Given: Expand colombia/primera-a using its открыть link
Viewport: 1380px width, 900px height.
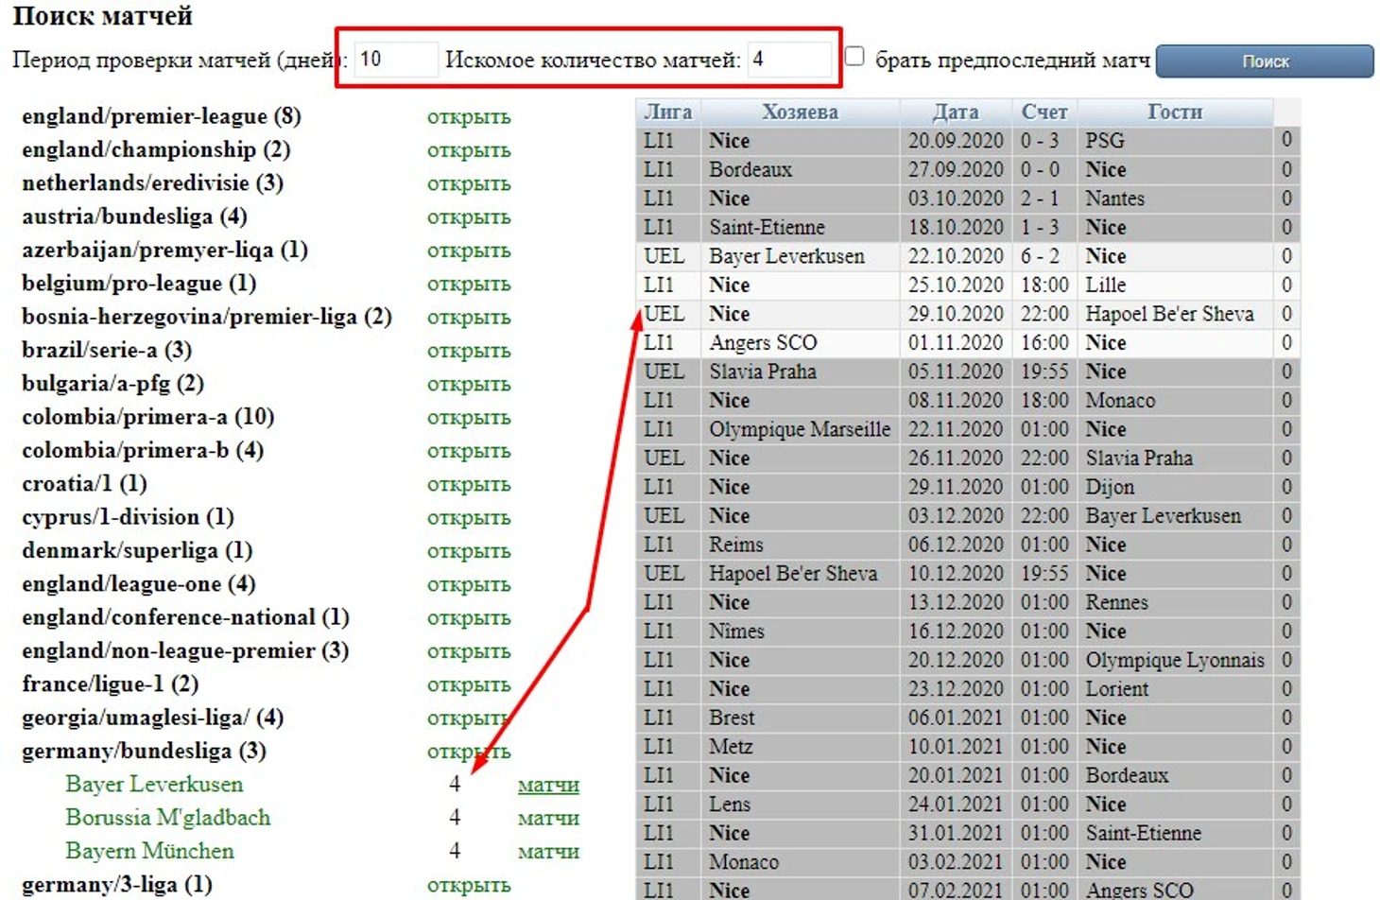Looking at the screenshot, I should [469, 418].
